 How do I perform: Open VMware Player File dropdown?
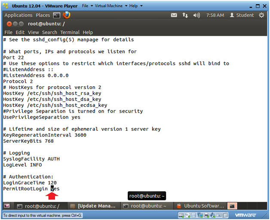[87, 6]
